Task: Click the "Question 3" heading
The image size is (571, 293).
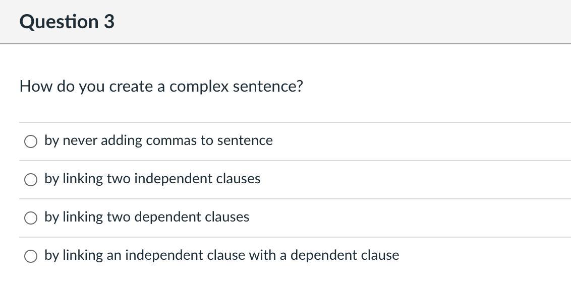Action: click(67, 22)
